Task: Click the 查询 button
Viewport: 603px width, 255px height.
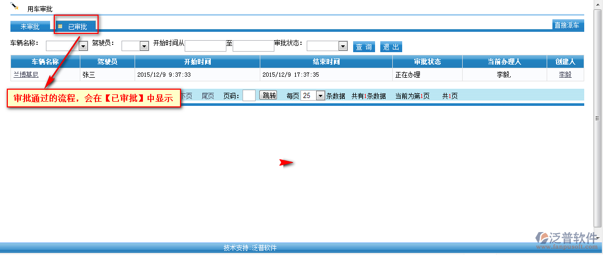Action: click(364, 47)
